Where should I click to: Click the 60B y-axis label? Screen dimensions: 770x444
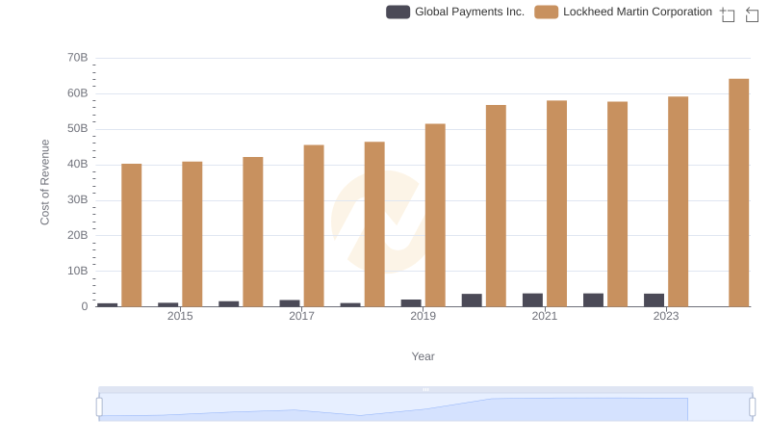[x=78, y=92]
